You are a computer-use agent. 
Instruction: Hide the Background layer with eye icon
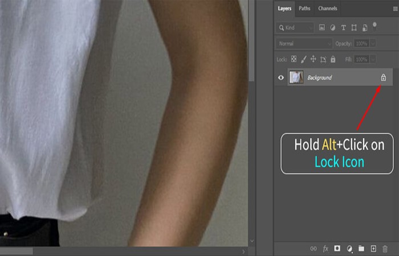[x=280, y=77]
